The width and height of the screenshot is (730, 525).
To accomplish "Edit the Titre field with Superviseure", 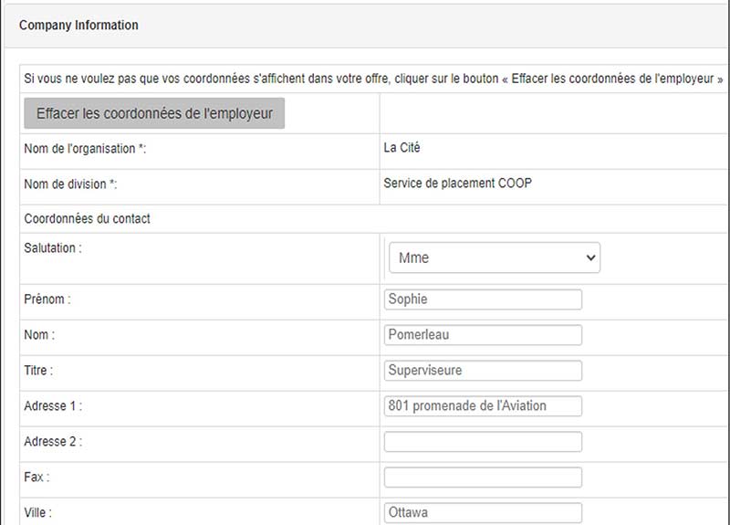I will point(483,371).
